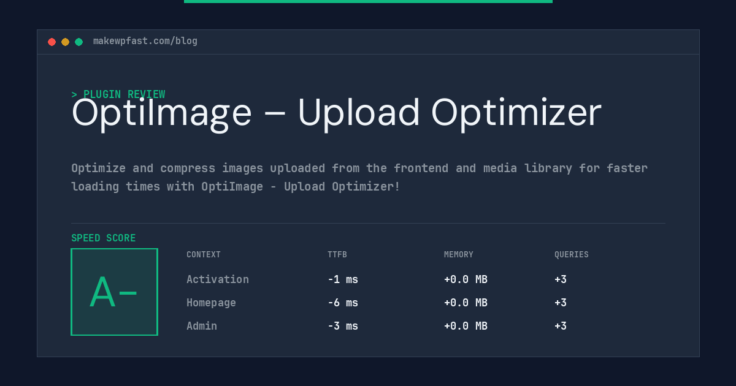The width and height of the screenshot is (736, 386).
Task: Click the CONTEXT column header
Action: (204, 254)
